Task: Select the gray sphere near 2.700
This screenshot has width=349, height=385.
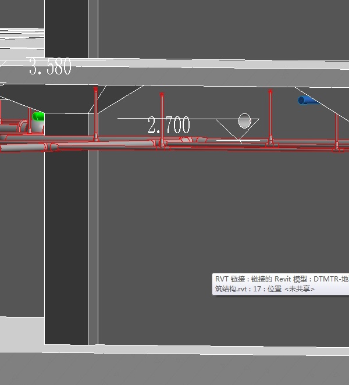Action: pyautogui.click(x=245, y=121)
